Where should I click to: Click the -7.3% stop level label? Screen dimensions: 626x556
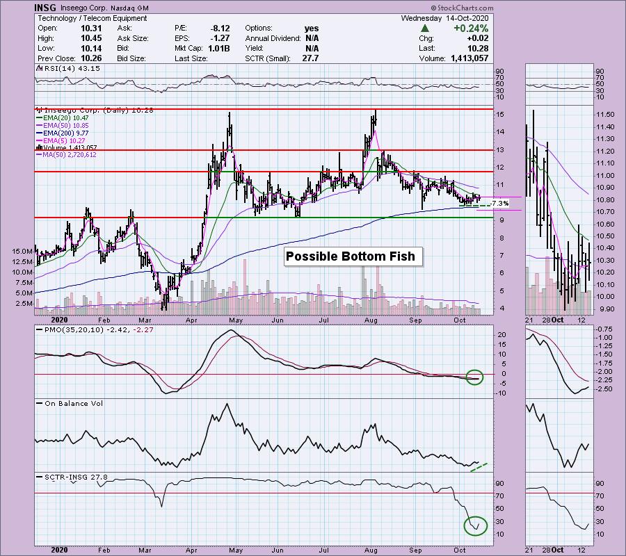point(499,204)
